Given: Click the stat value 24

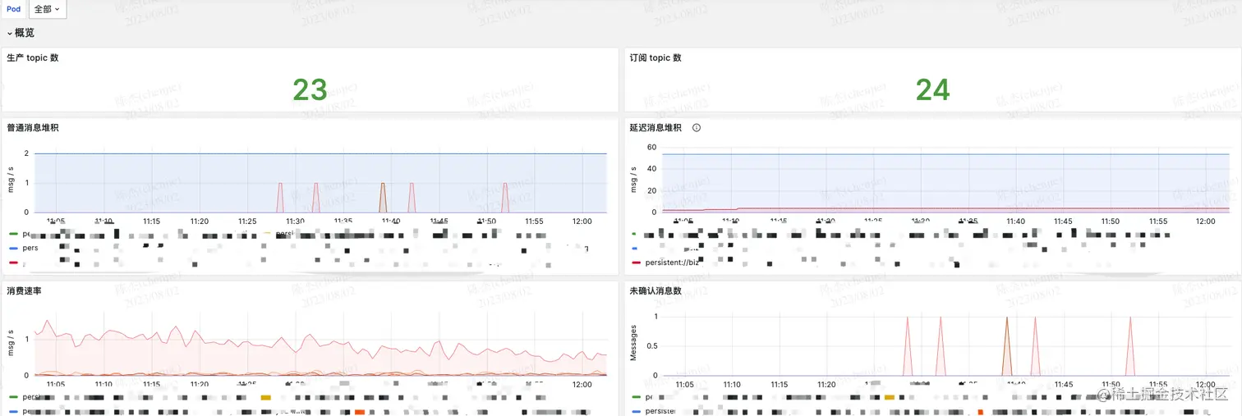Looking at the screenshot, I should click(933, 90).
